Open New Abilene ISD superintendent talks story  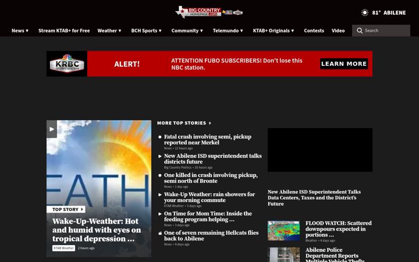click(x=213, y=159)
